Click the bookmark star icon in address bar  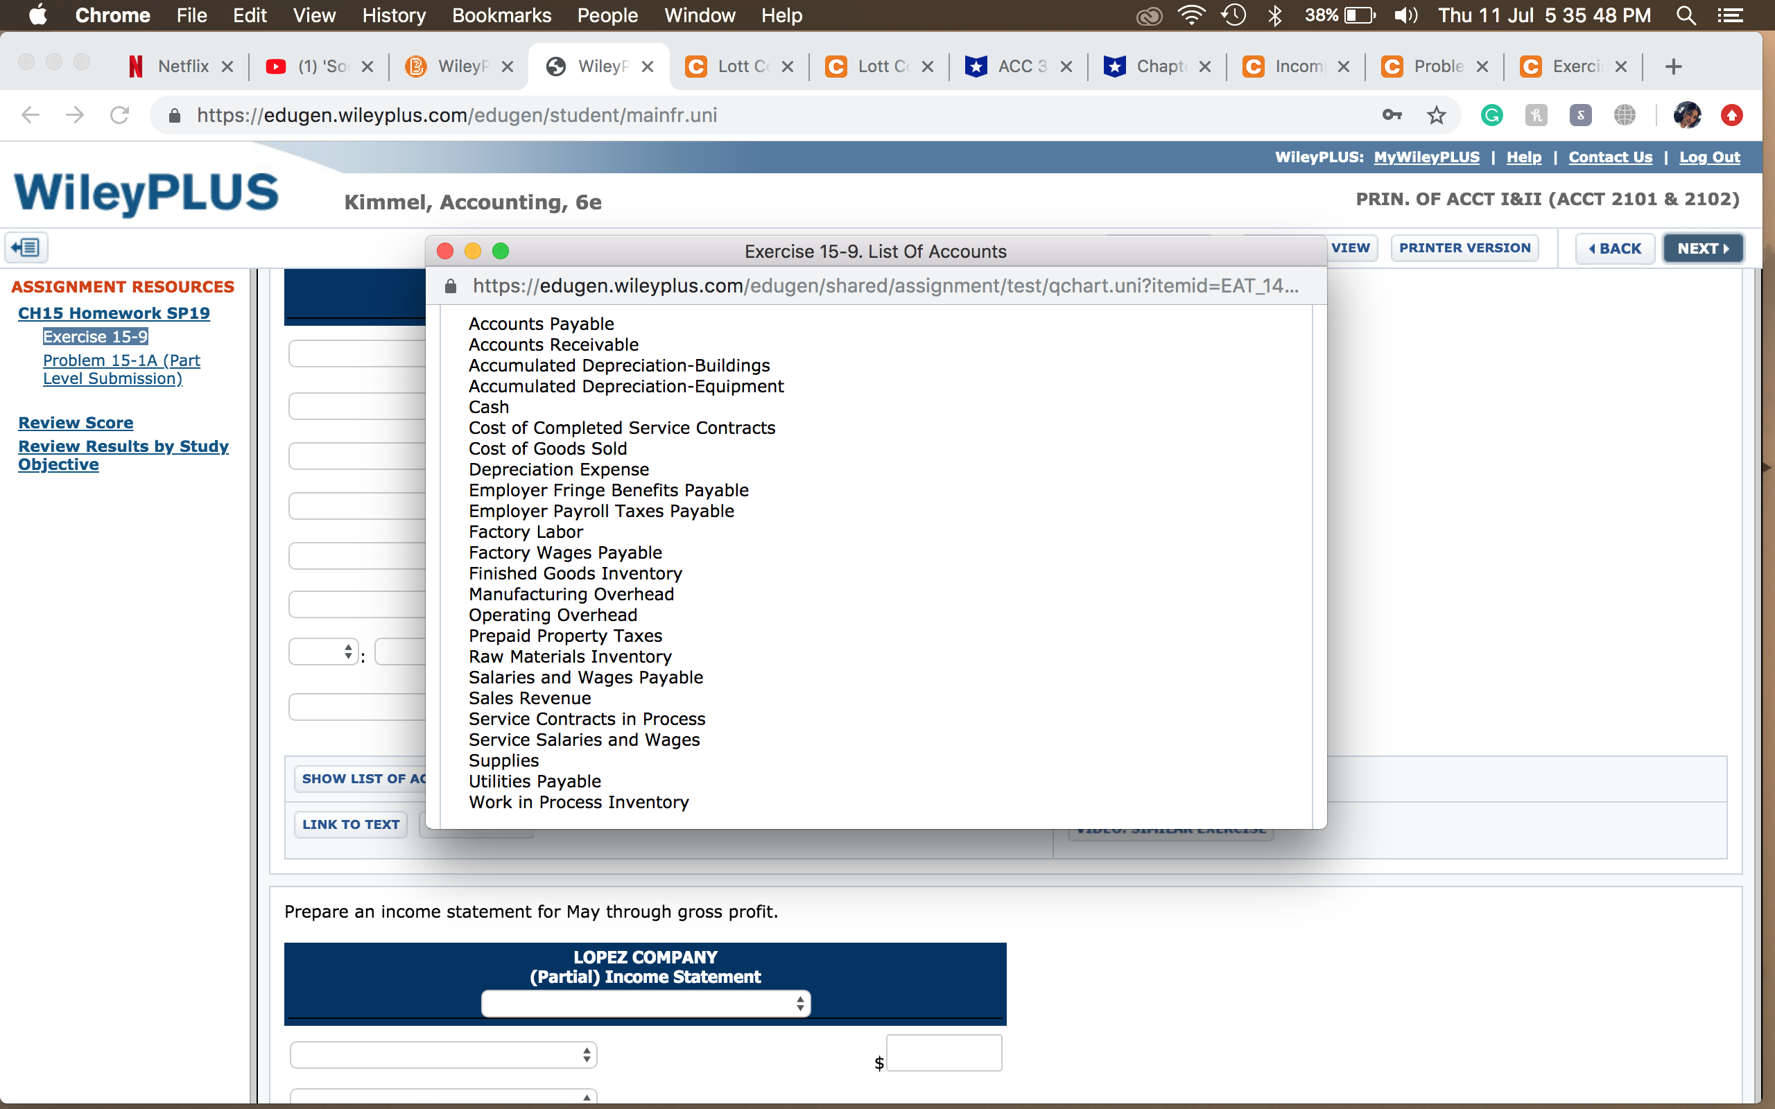tap(1435, 115)
